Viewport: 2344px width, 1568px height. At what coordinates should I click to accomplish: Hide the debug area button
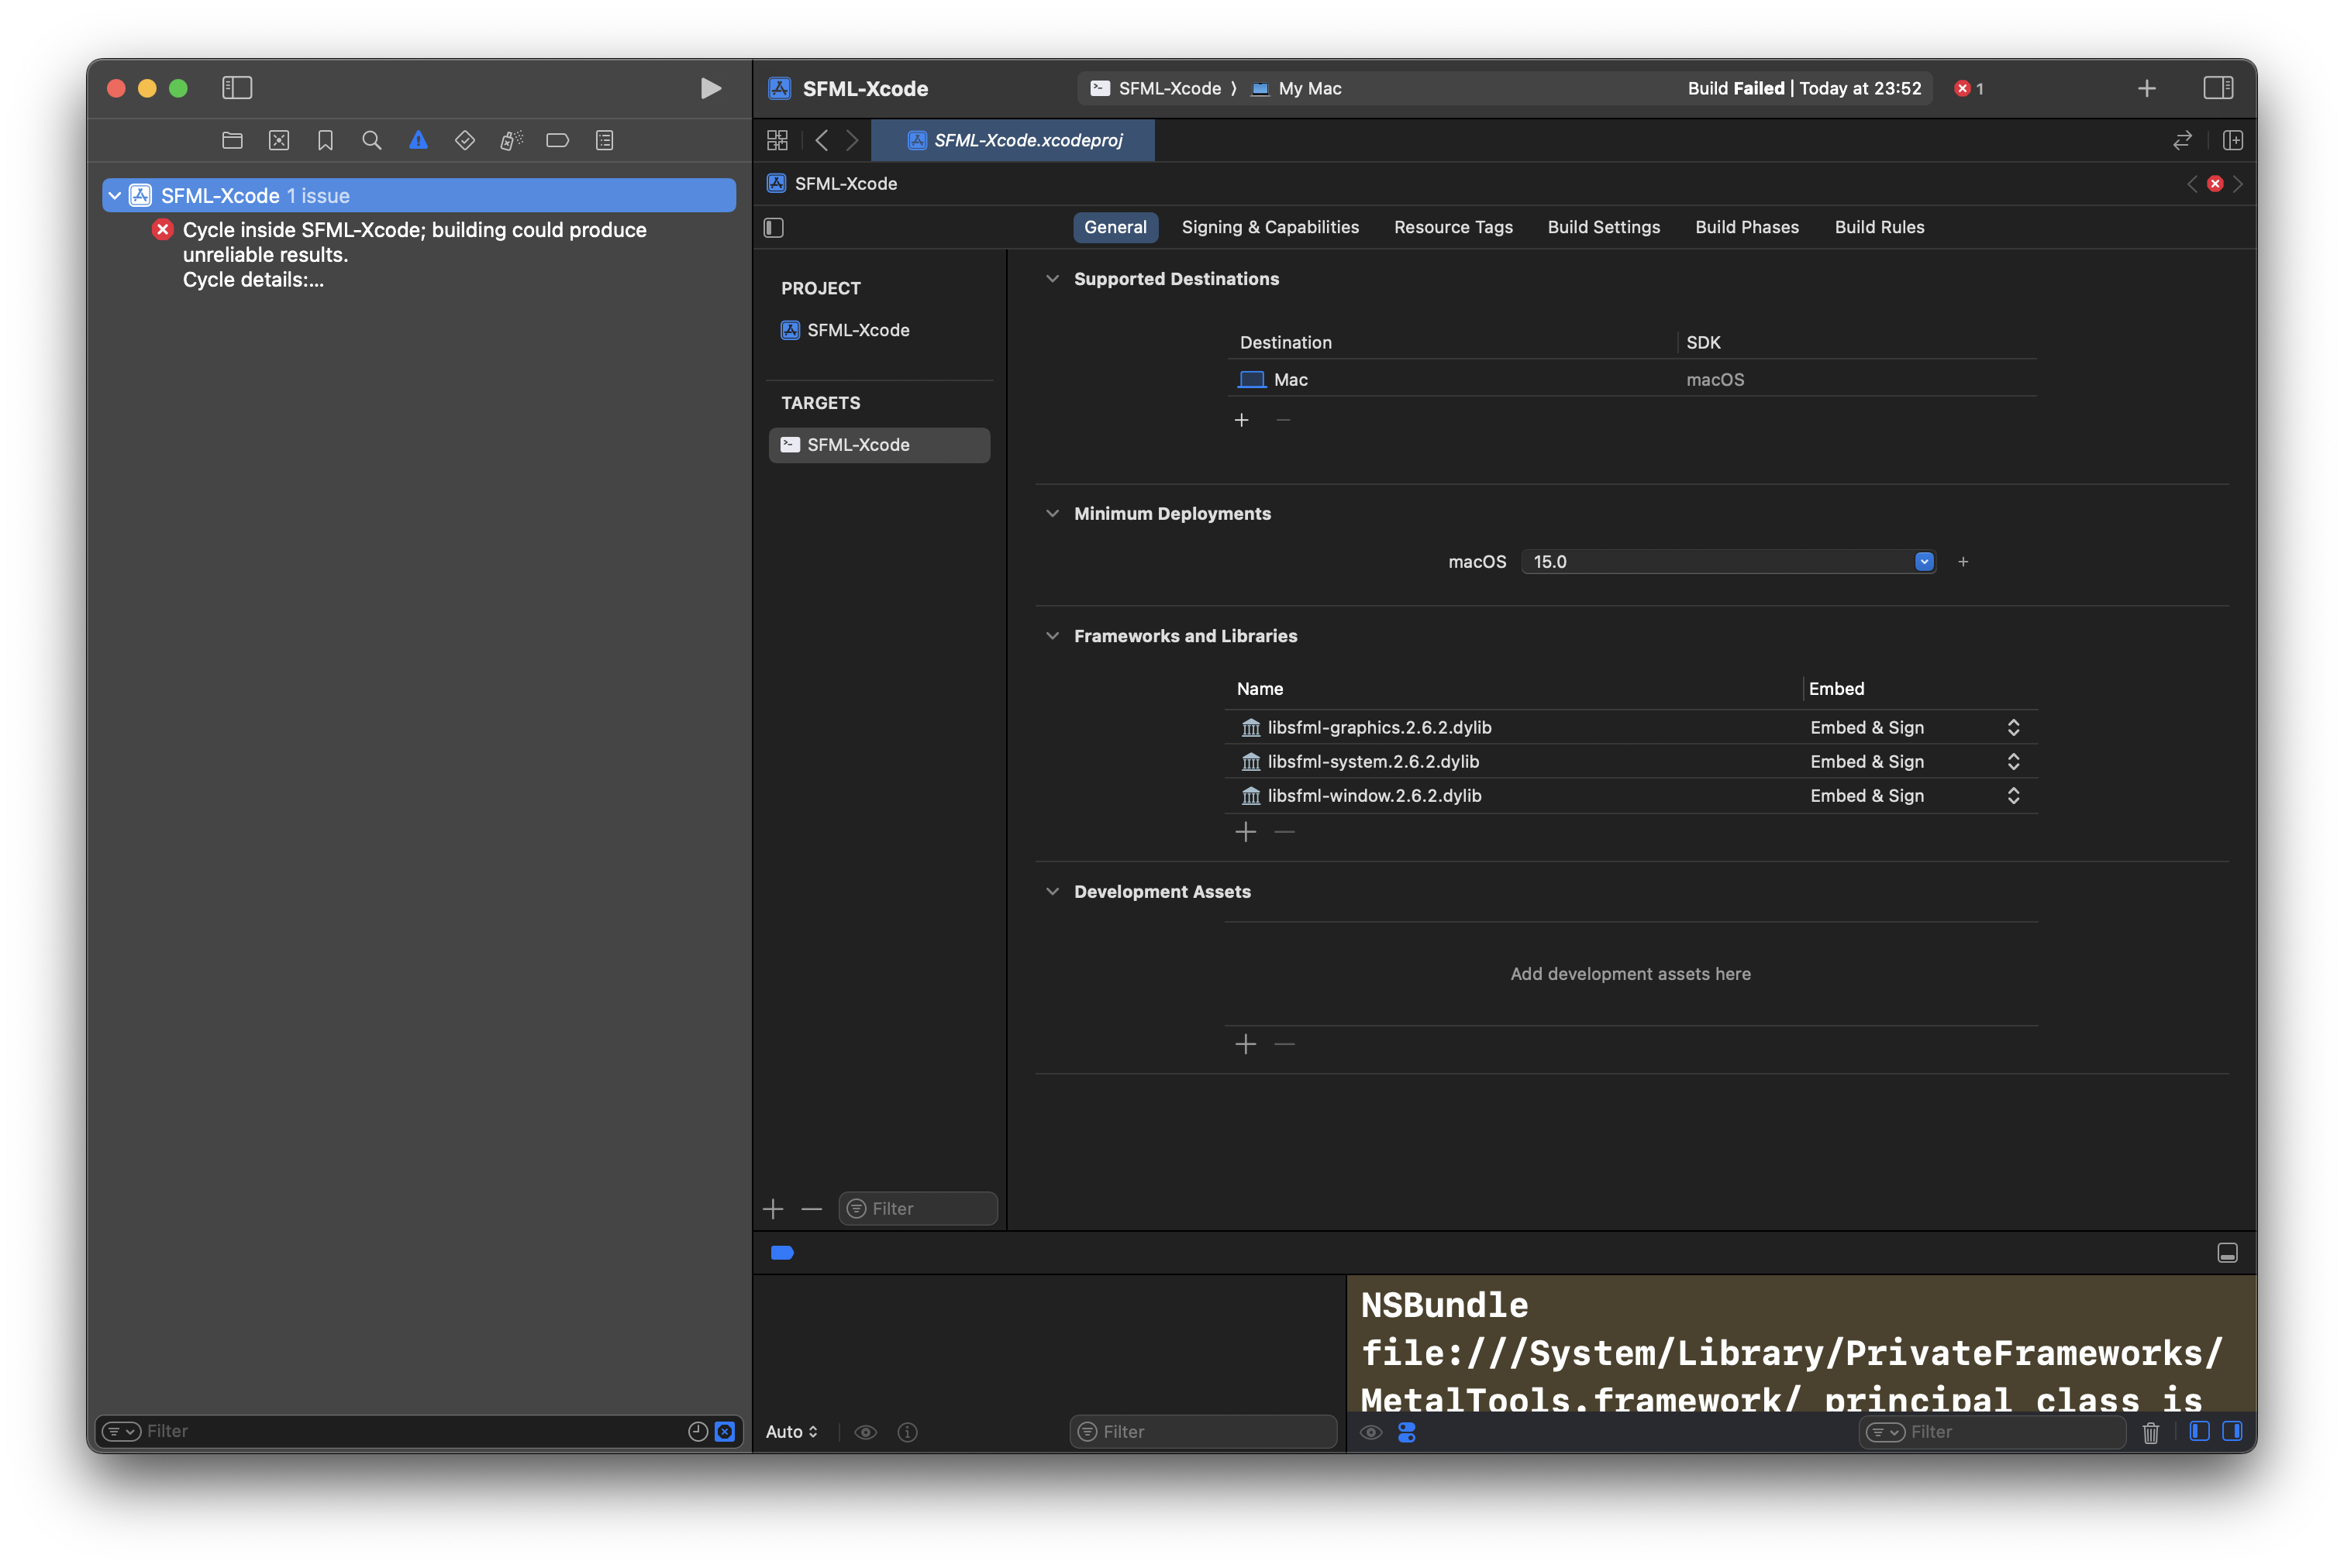coord(2227,1252)
